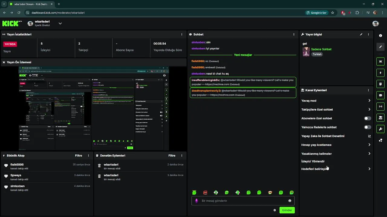Viewport: 387px width, 217px height.
Task: Toggle the document panel icon in sidebar
Action: tap(380, 84)
